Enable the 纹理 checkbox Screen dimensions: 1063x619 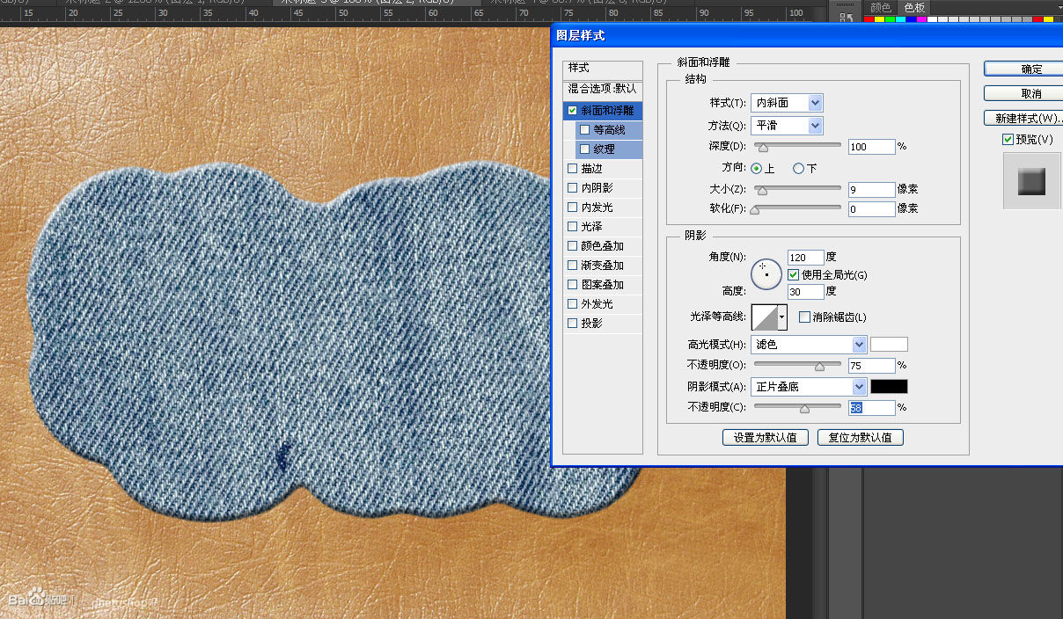pos(585,149)
